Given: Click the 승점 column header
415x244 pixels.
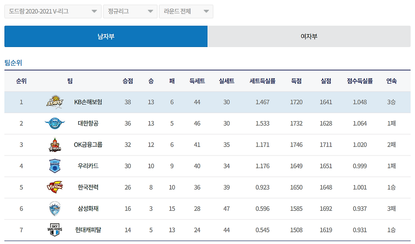Looking at the screenshot, I should [x=128, y=81].
